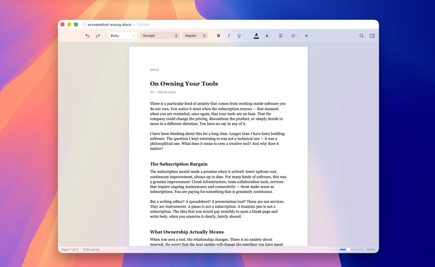
Task: Redo the last edit
Action: [98, 35]
